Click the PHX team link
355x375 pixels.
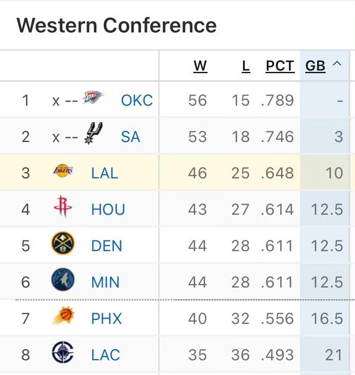106,318
